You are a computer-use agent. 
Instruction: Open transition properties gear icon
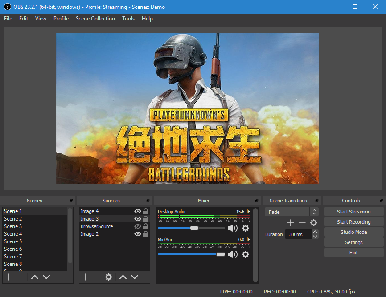click(314, 223)
